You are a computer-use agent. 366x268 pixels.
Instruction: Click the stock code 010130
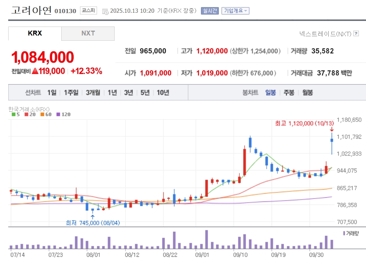(65, 11)
